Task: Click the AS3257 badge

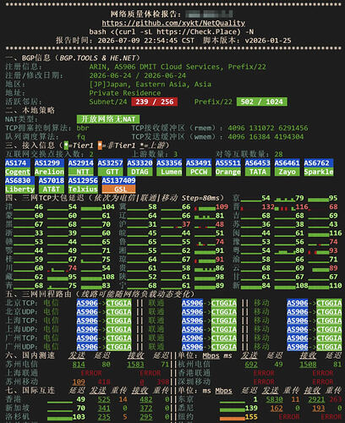Action: click(110, 162)
